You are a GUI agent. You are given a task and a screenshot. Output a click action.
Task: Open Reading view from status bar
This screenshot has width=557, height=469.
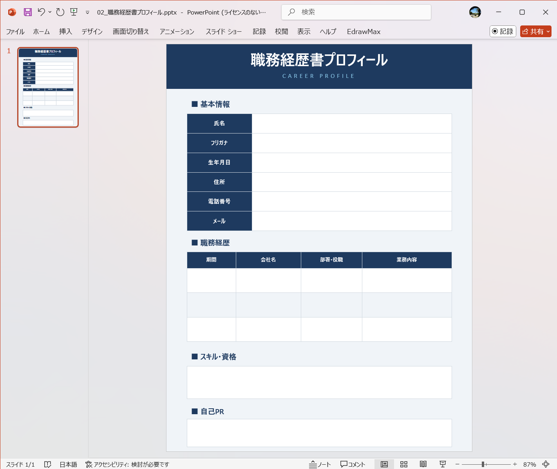tap(423, 464)
